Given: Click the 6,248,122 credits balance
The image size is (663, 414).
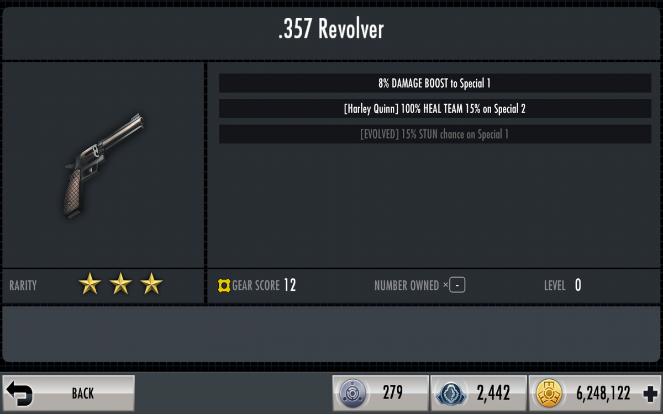Looking at the screenshot, I should (603, 394).
